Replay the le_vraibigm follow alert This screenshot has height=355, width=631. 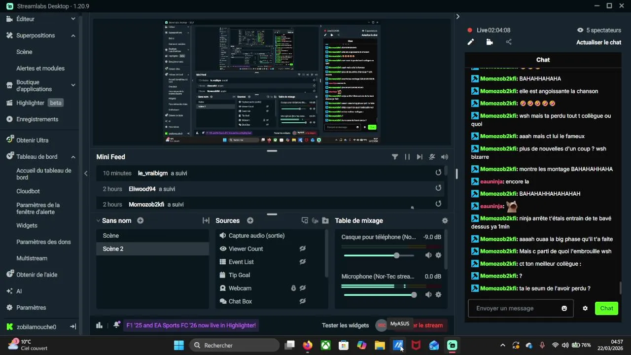pos(438,173)
